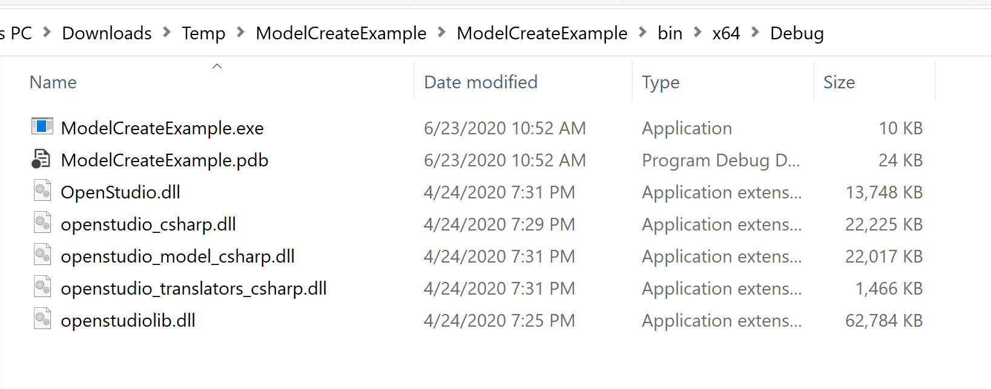991x389 pixels.
Task: Open the bin folder via breadcrumb
Action: click(670, 33)
